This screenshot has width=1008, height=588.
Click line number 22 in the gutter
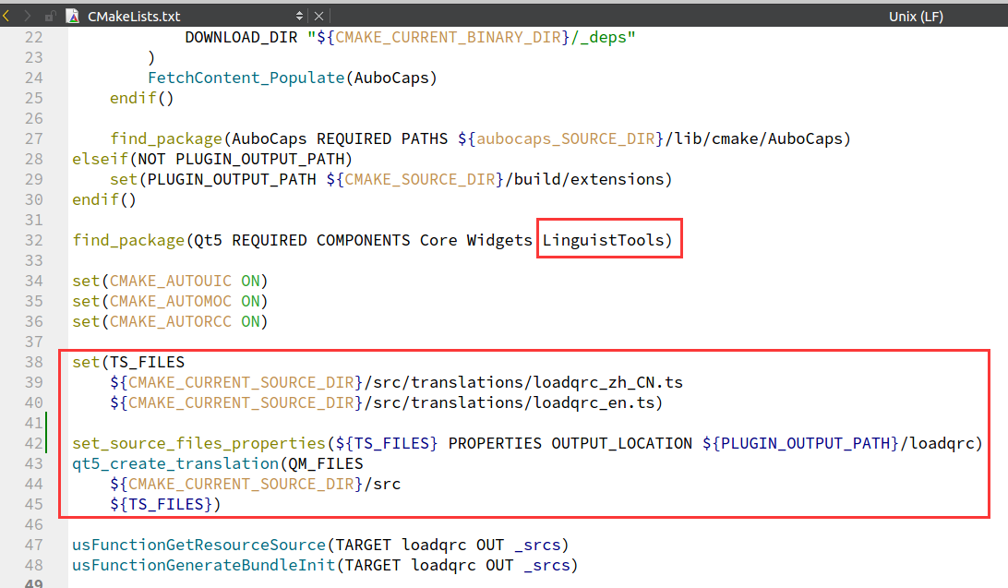(x=33, y=37)
